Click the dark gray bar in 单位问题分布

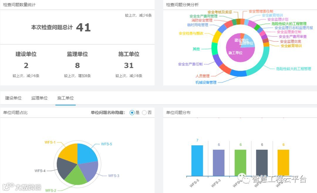[x=262, y=163]
